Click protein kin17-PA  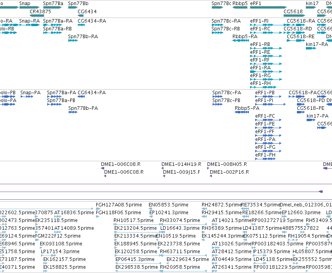pos(311,120)
